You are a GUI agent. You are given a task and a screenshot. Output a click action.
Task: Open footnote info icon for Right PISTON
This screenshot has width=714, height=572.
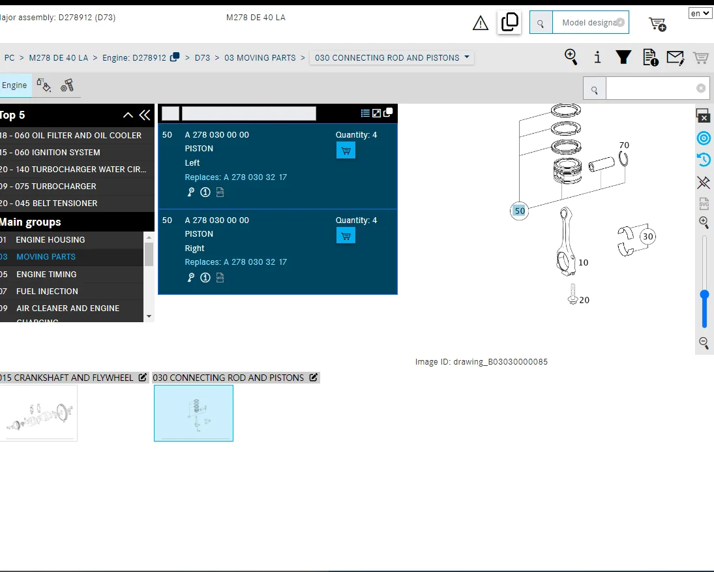click(205, 277)
